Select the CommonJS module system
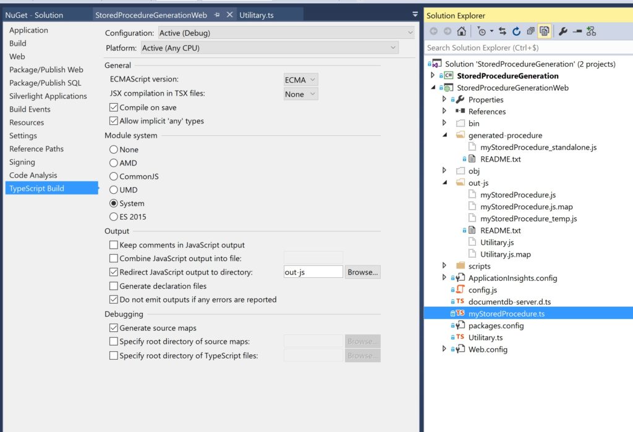Screen dimensions: 633x432 tap(114, 177)
